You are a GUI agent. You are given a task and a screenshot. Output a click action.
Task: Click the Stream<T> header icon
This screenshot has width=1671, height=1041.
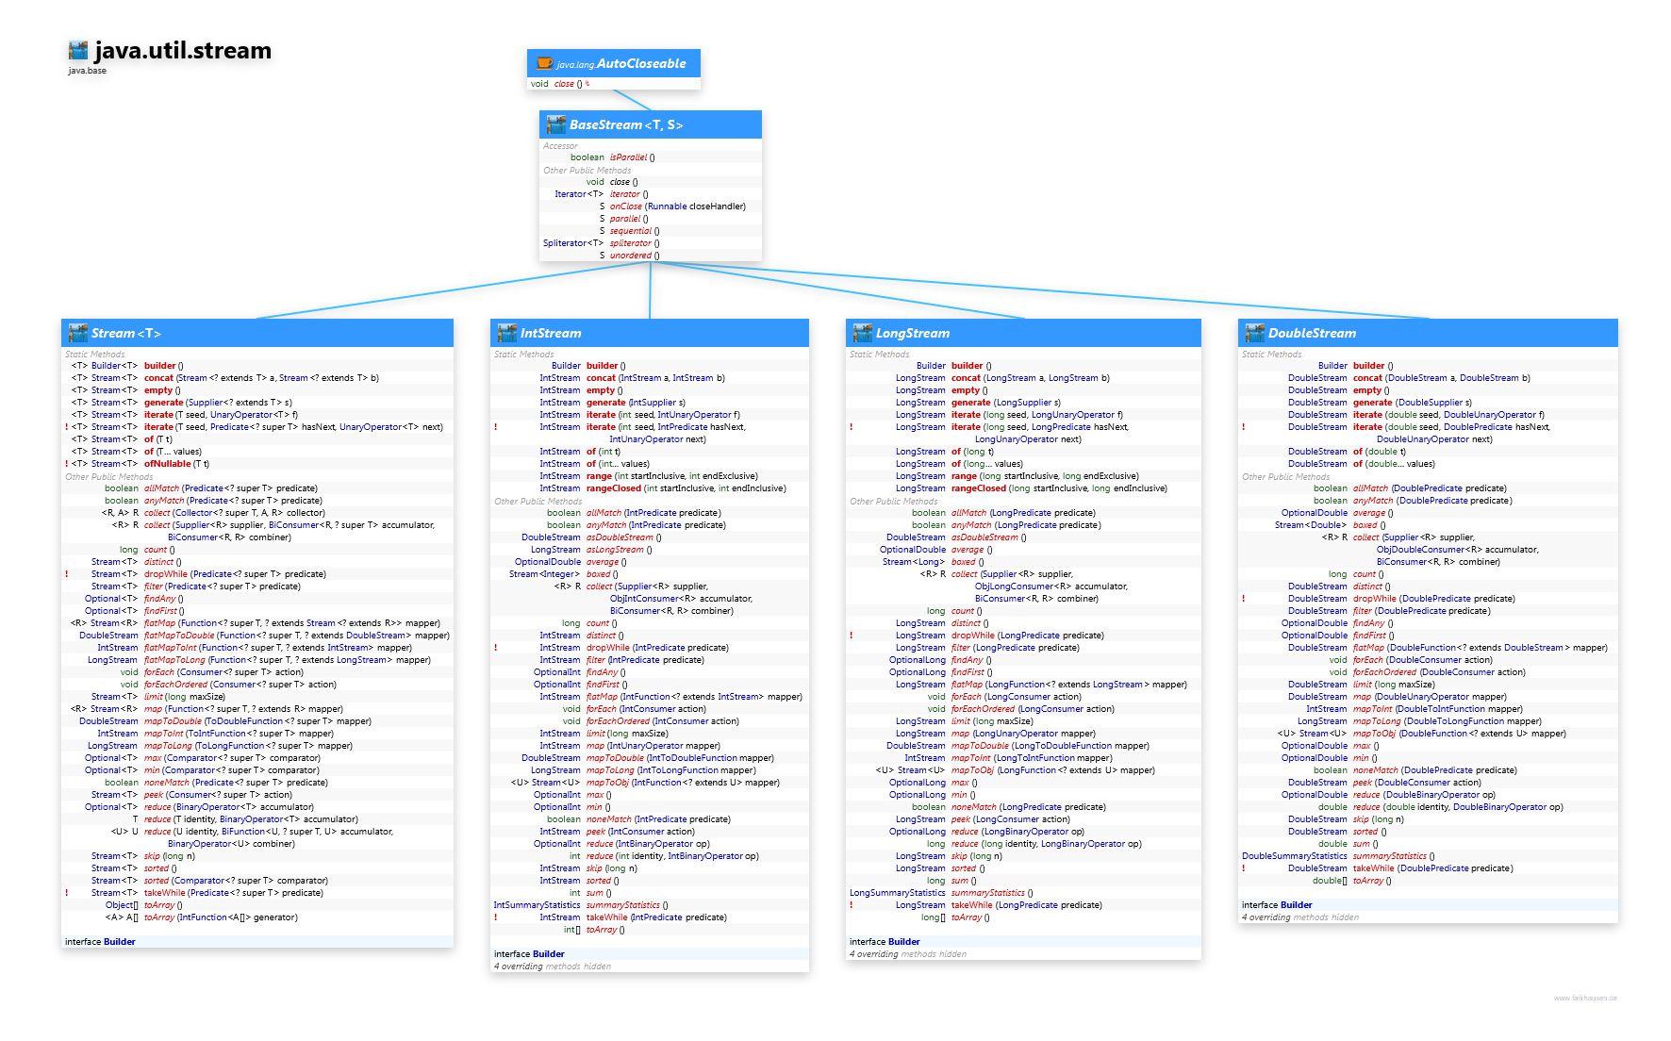[x=78, y=333]
